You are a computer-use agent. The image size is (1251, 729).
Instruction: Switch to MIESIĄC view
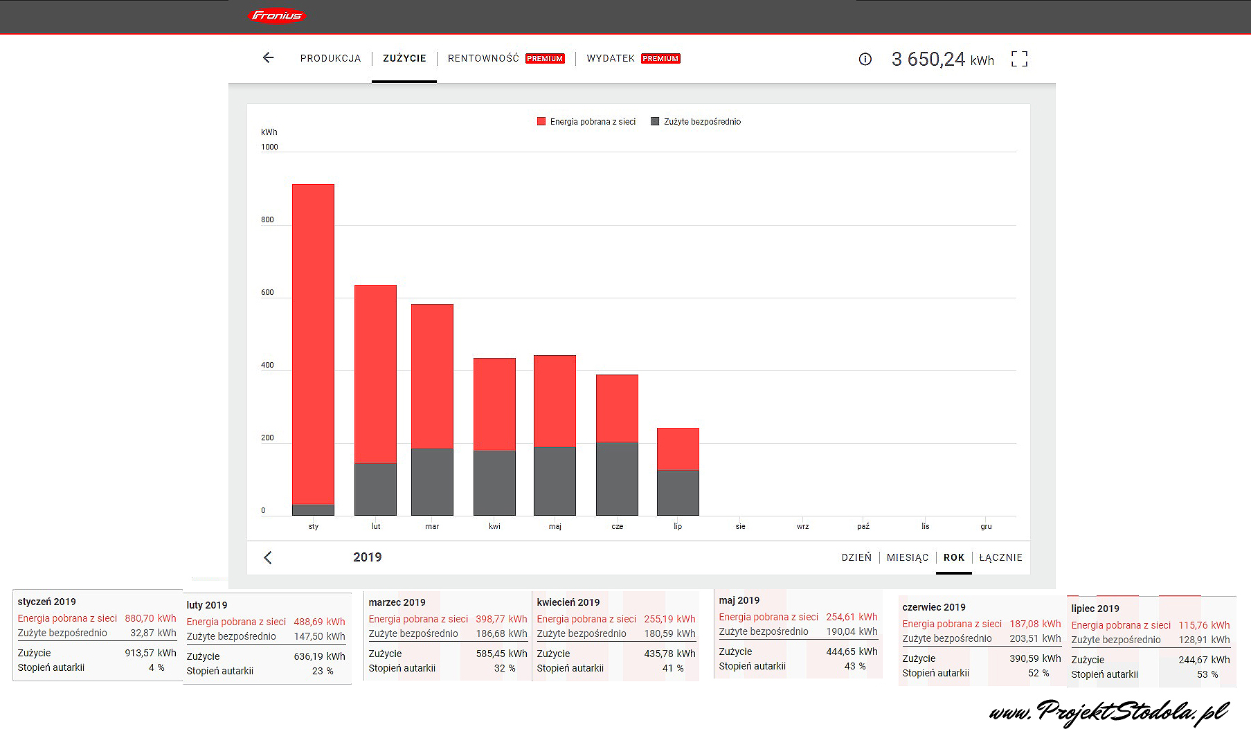(x=908, y=557)
